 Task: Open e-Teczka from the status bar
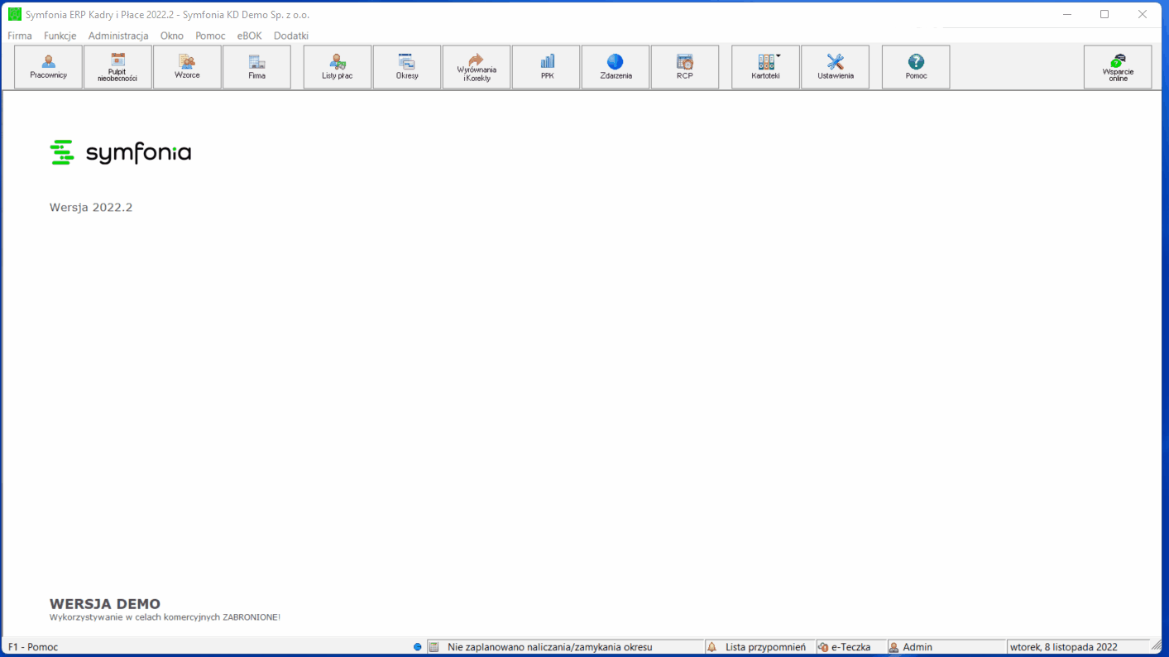(850, 647)
